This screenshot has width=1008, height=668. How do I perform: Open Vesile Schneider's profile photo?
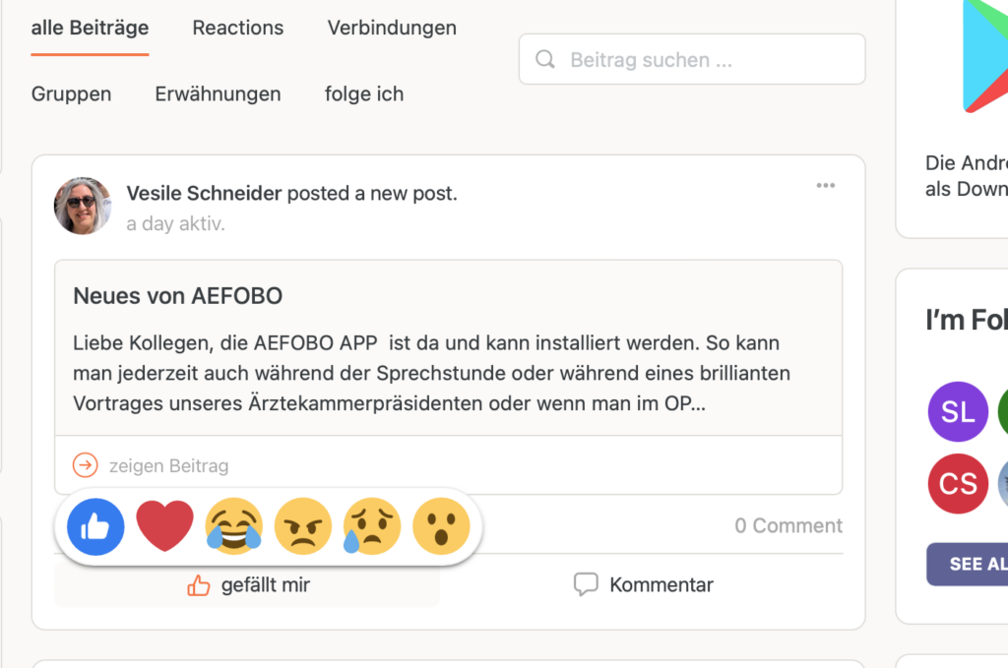point(83,206)
